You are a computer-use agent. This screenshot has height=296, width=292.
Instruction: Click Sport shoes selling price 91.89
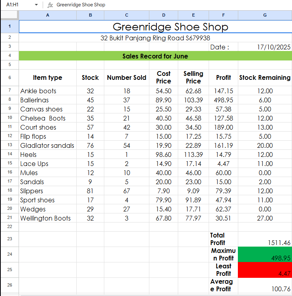tap(193, 200)
